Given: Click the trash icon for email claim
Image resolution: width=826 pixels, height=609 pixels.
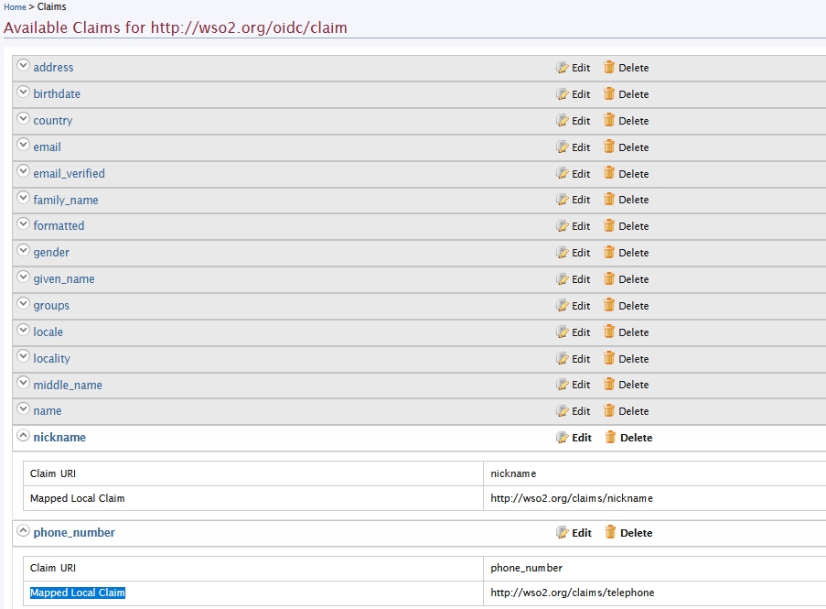Looking at the screenshot, I should click(x=609, y=147).
